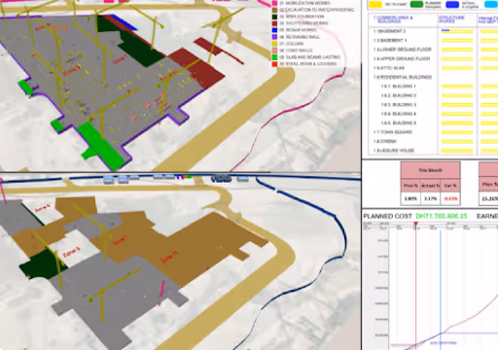The image size is (498, 350).
Task: Click the brown Excavation to Waterproofing swatch
Action: coord(274,10)
